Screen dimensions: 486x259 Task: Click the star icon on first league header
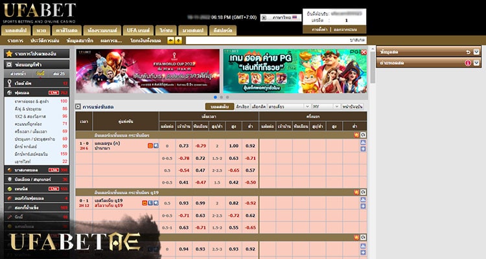[356, 135]
